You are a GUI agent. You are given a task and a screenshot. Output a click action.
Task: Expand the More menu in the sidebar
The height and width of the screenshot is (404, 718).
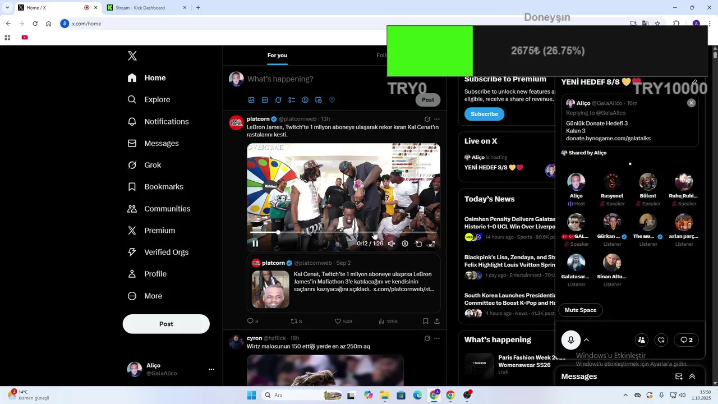click(145, 296)
